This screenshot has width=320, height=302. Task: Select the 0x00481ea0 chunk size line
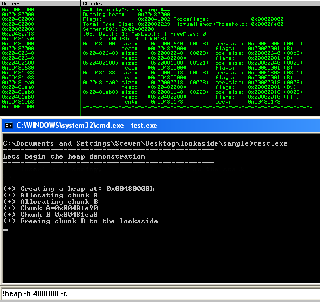pyautogui.click(x=193, y=83)
